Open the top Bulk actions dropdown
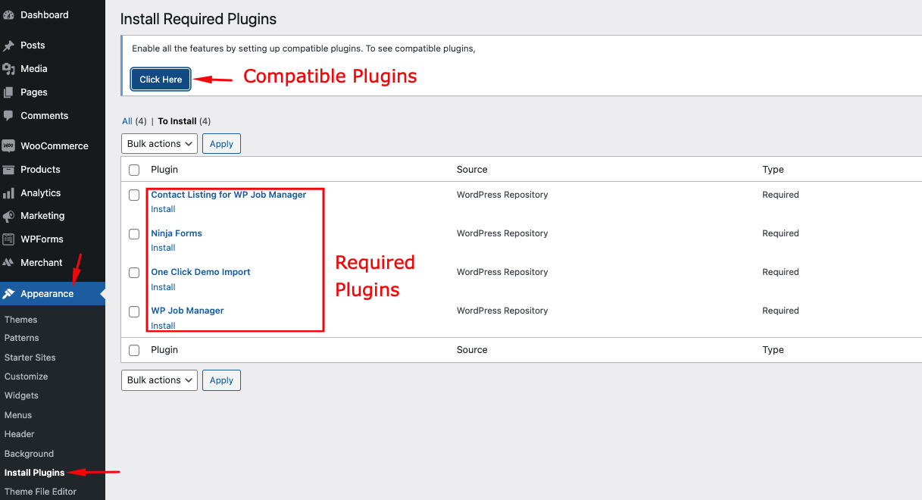The image size is (922, 500). click(159, 143)
